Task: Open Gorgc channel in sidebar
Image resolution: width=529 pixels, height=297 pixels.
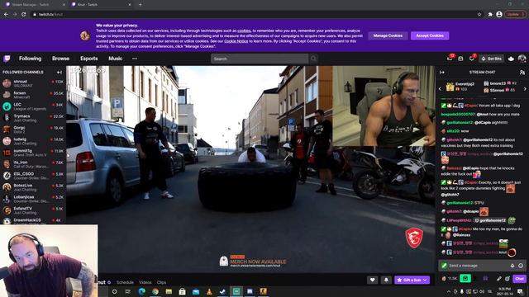Action: coord(33,130)
